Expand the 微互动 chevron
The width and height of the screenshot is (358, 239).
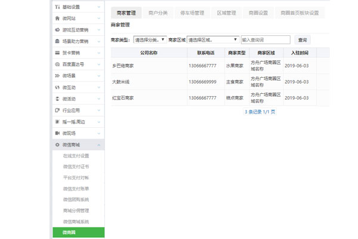(99, 87)
